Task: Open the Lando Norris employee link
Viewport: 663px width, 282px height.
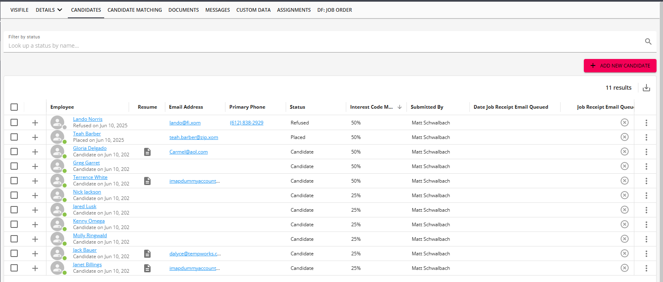Action: [x=88, y=119]
